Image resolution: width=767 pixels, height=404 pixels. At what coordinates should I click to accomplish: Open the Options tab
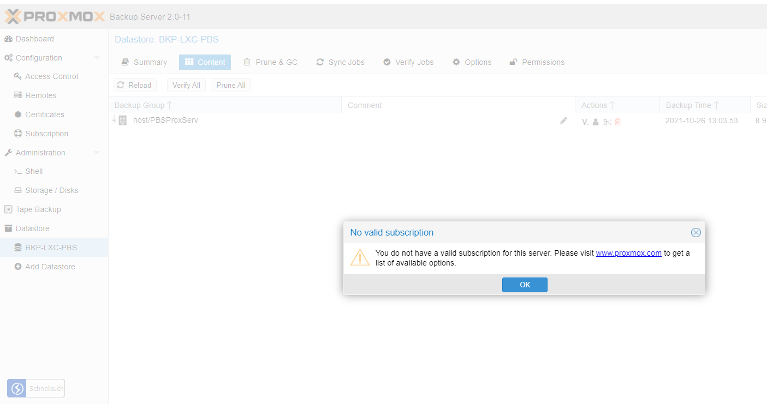point(472,62)
